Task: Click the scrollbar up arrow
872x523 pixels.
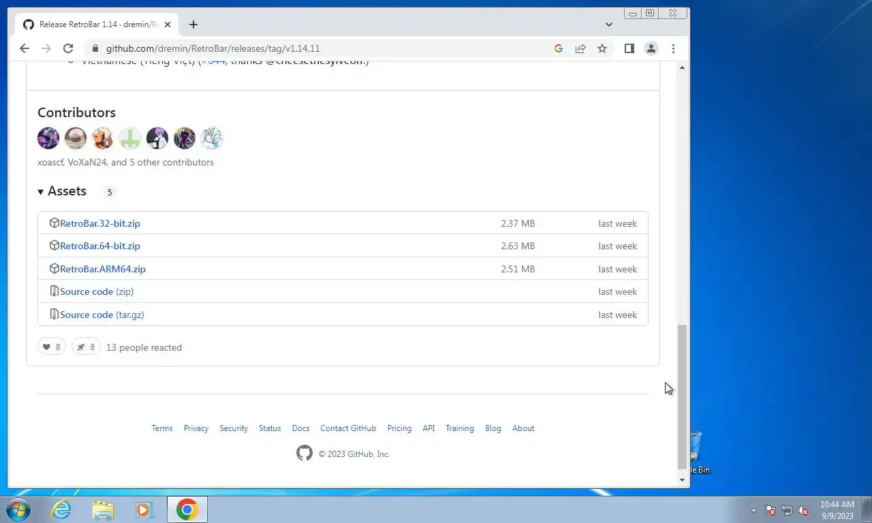Action: click(683, 67)
